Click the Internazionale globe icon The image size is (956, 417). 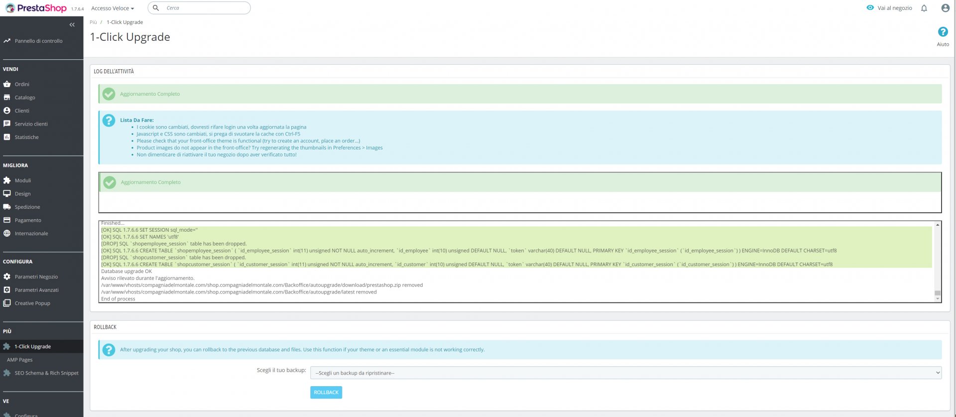pos(7,233)
